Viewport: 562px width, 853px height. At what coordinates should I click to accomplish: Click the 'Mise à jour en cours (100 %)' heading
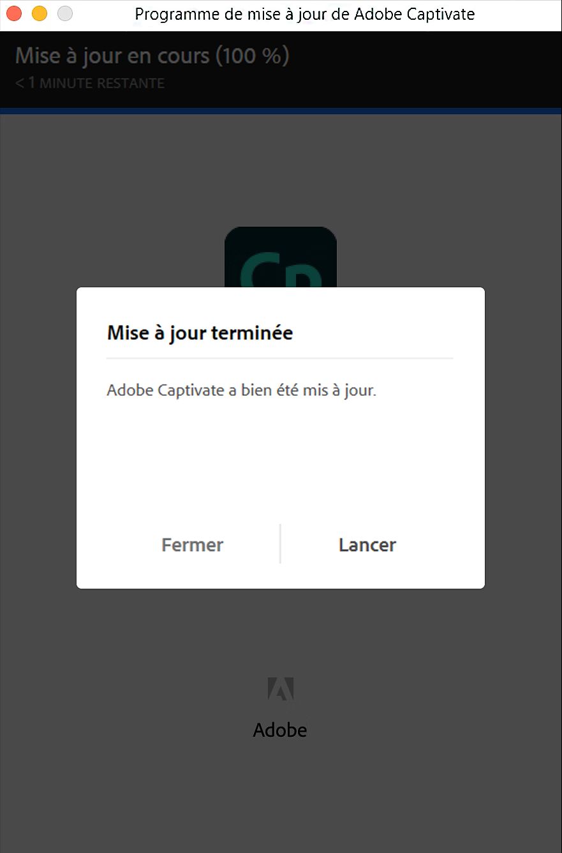(152, 56)
